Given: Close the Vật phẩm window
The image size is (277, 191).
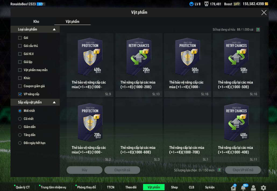Looking at the screenshot, I should pyautogui.click(x=264, y=13).
